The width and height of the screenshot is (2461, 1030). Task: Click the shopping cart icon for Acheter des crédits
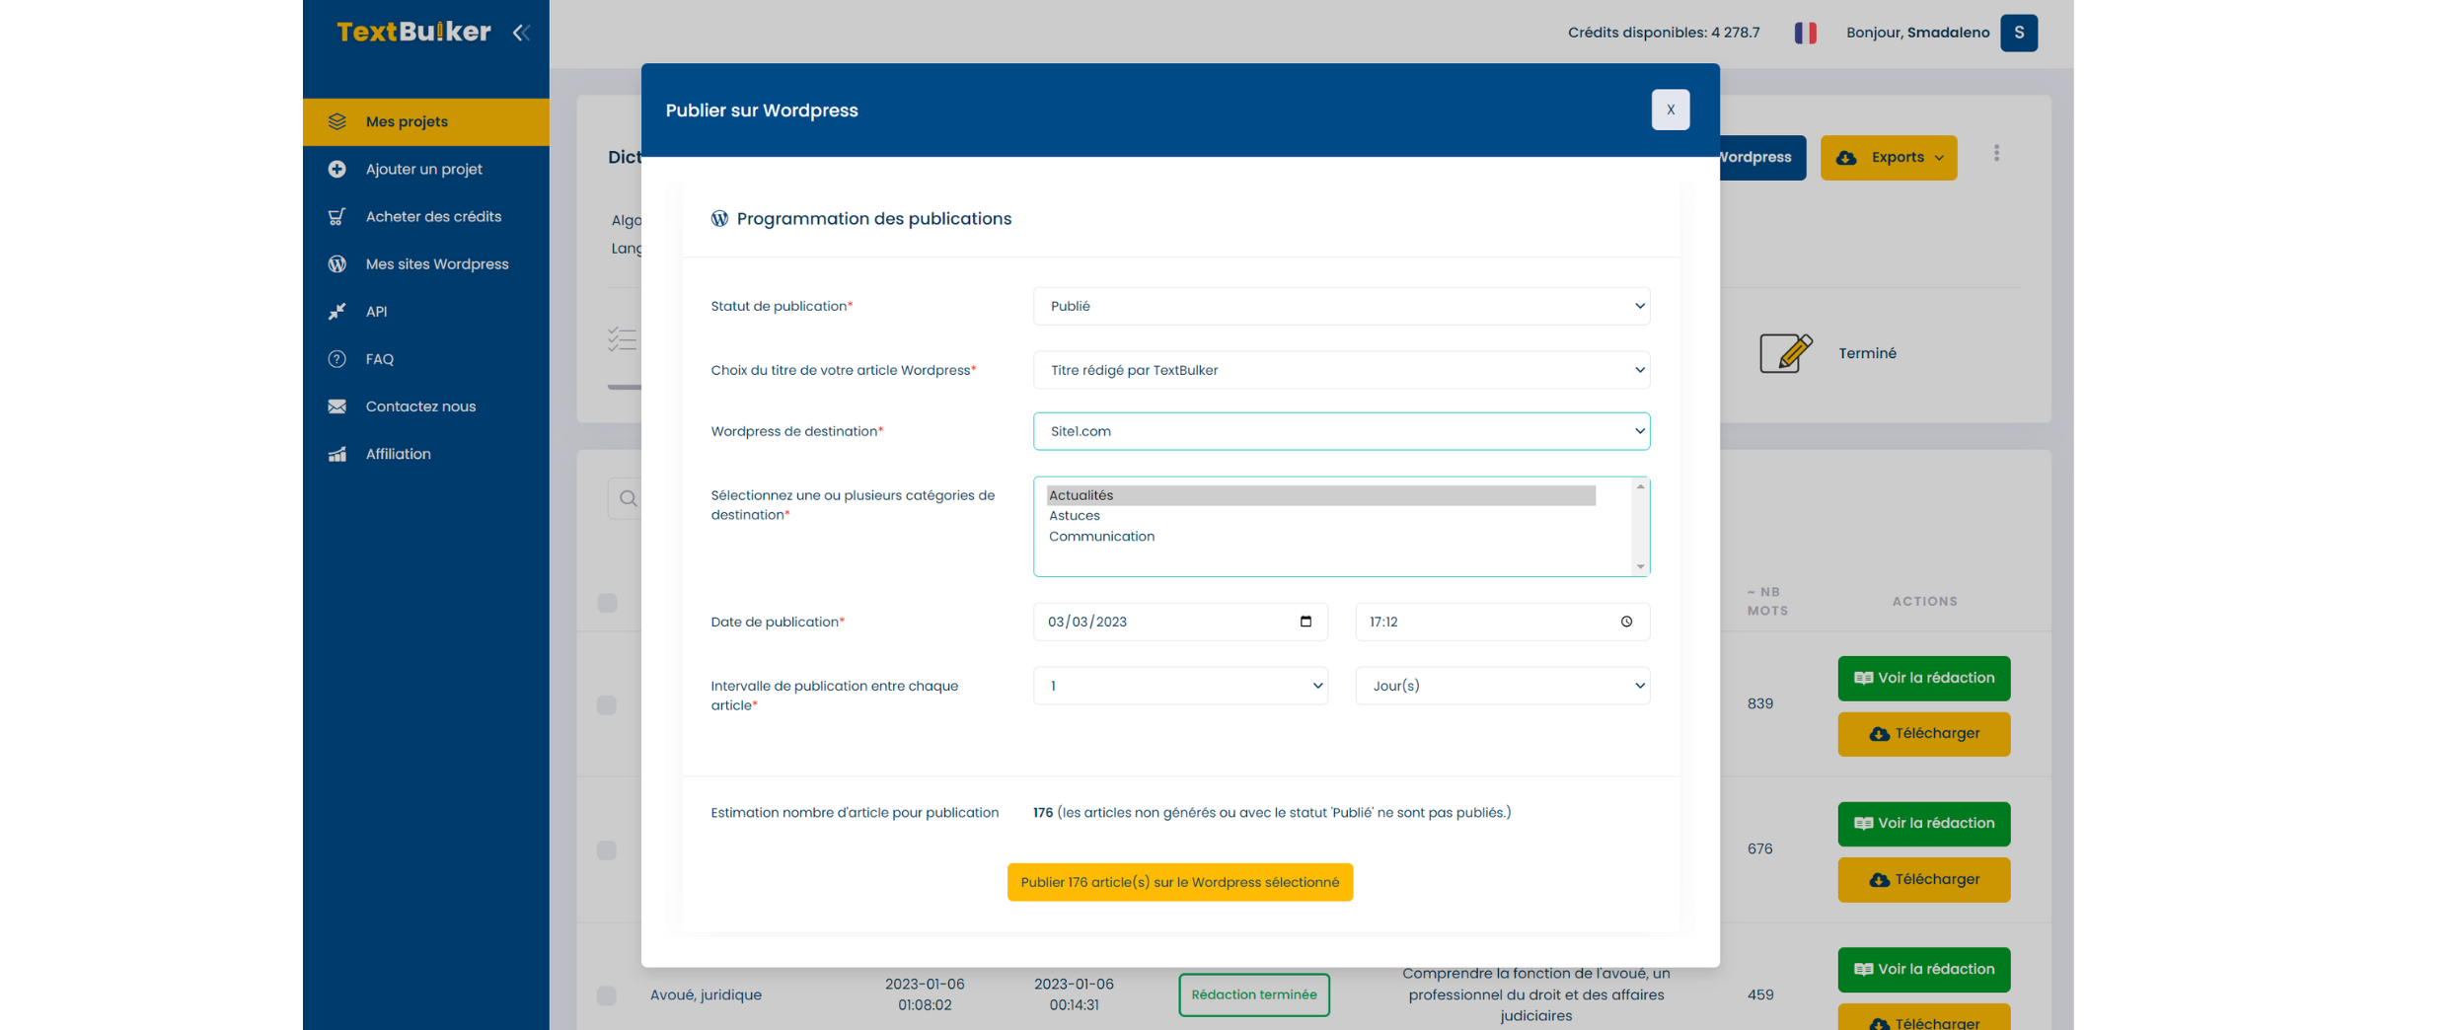coord(336,216)
